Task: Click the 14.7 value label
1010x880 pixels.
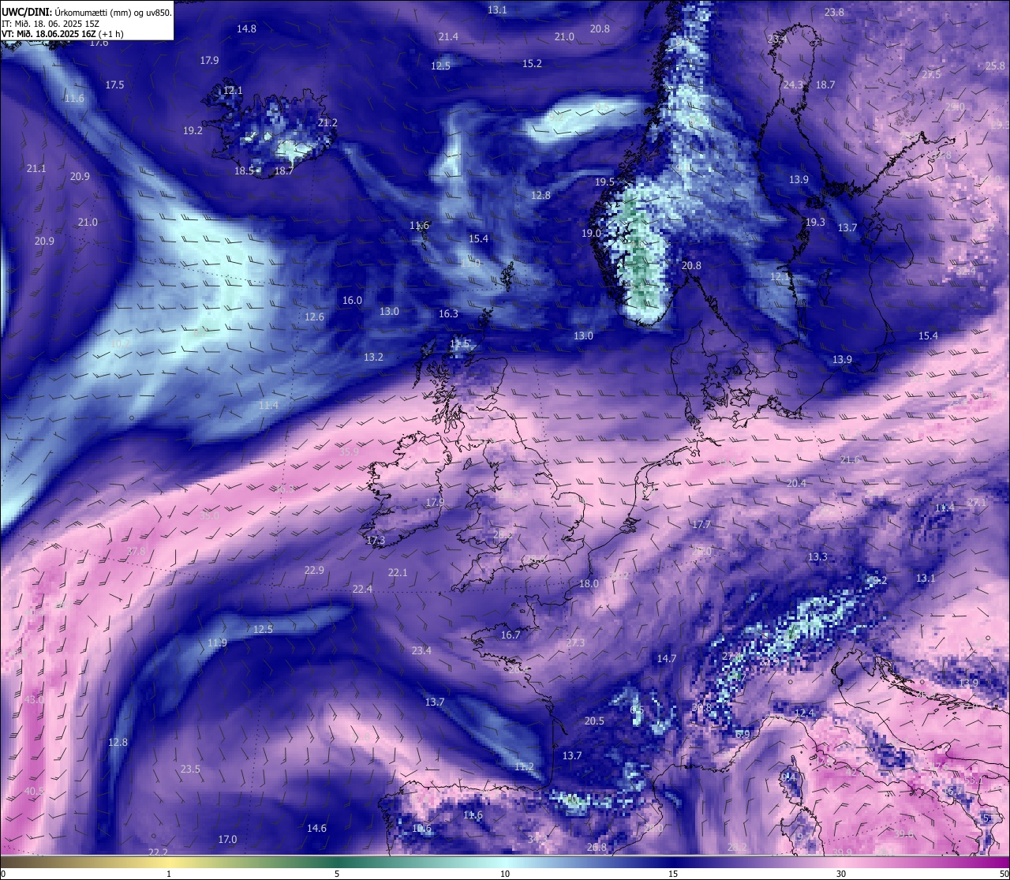Action: [x=667, y=659]
